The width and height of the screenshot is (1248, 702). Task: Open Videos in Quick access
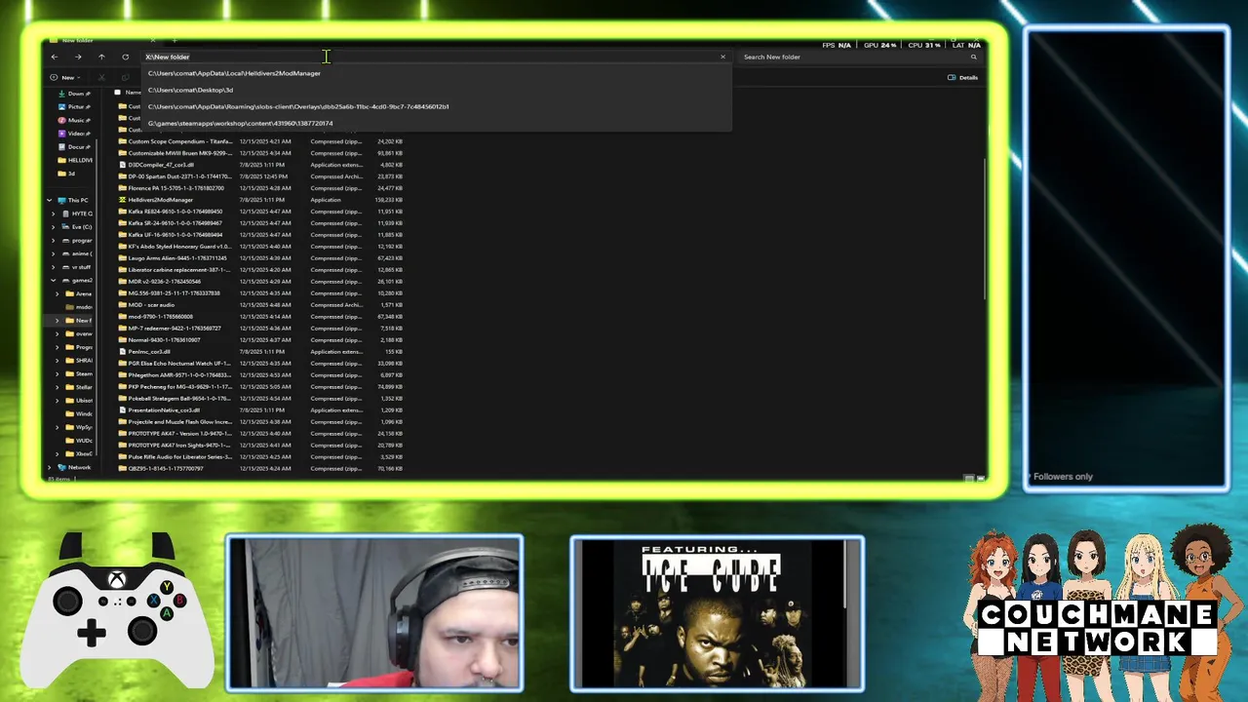[74, 133]
